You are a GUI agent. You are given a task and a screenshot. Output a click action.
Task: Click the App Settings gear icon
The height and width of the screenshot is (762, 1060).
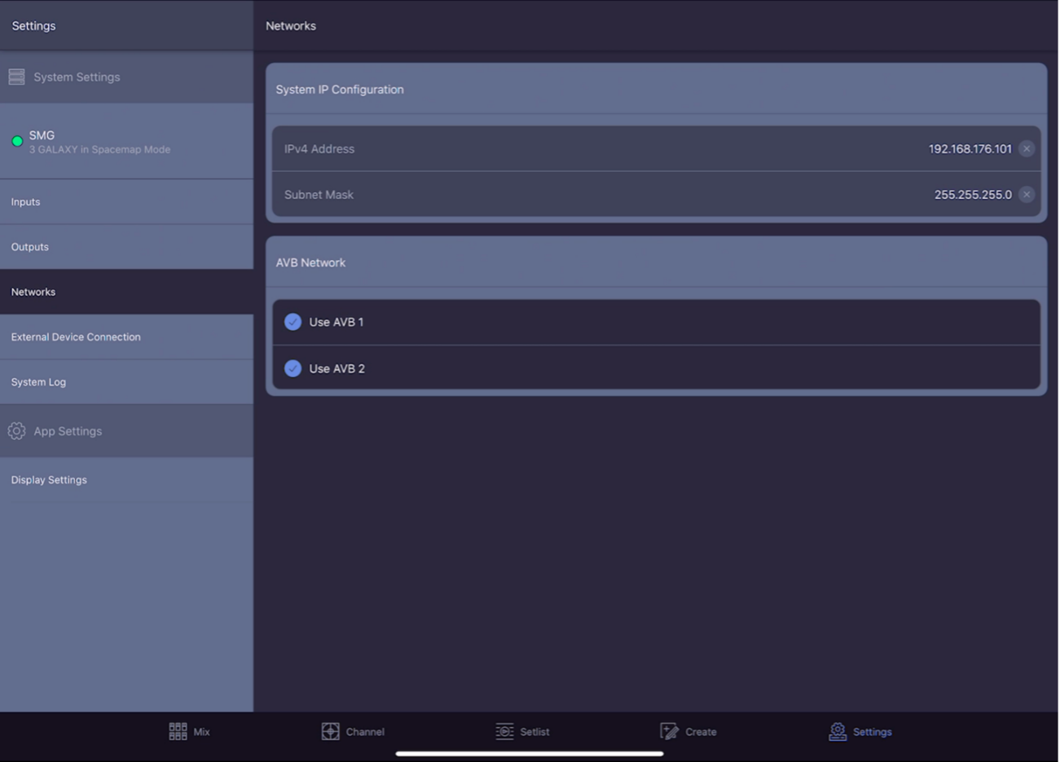coord(16,430)
